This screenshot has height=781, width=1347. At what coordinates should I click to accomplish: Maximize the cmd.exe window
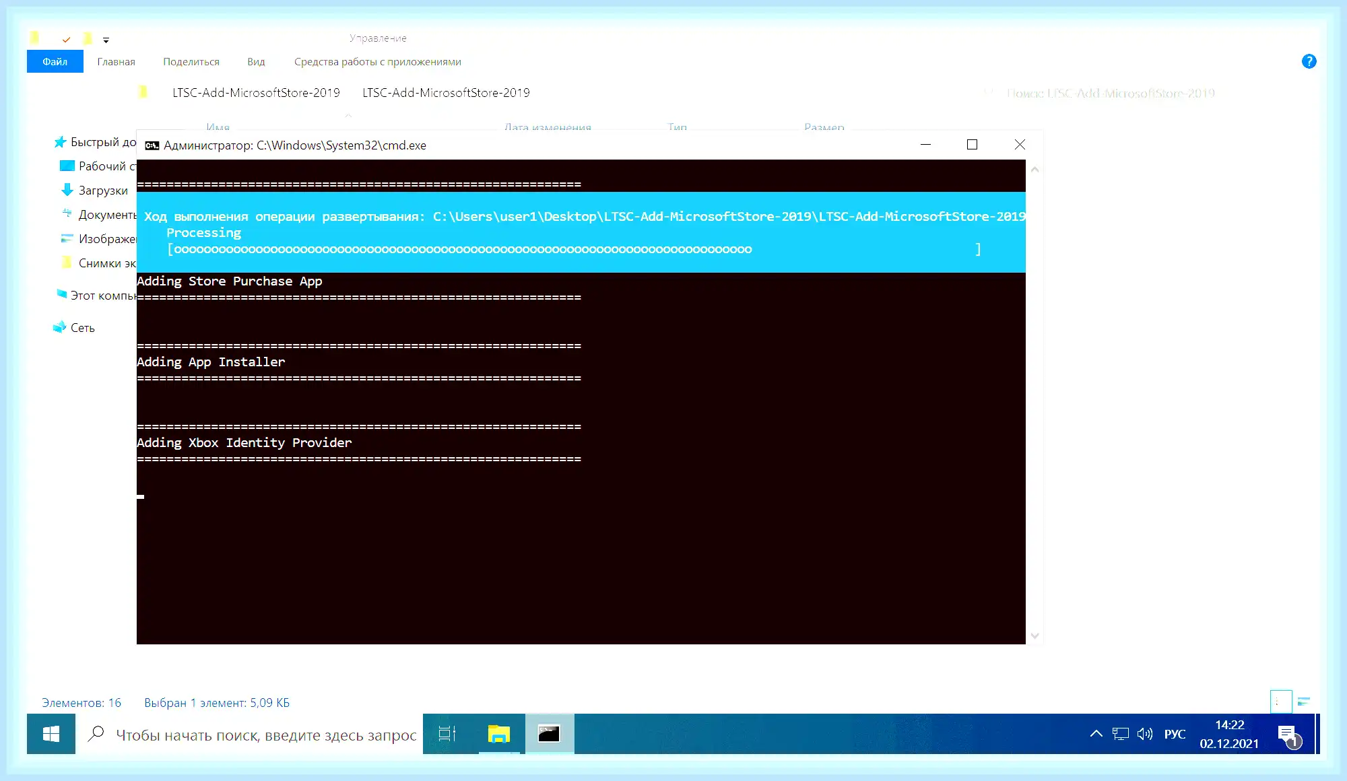[972, 145]
